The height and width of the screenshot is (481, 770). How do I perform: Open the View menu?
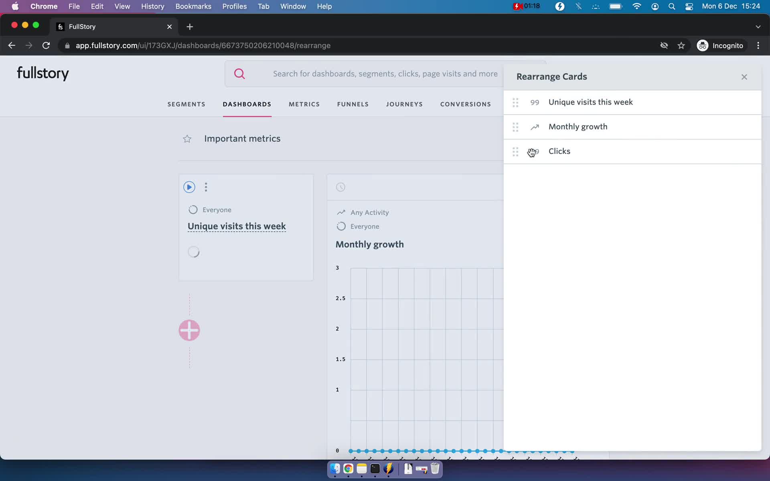[122, 6]
